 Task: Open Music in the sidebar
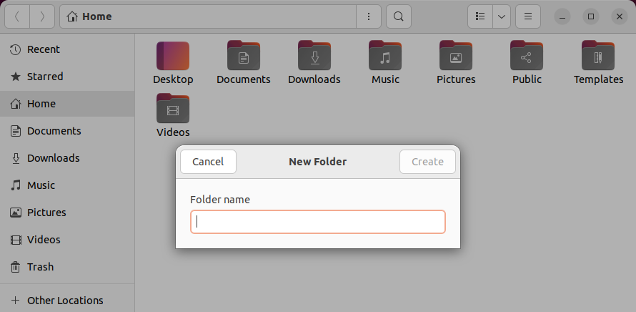pos(67,185)
